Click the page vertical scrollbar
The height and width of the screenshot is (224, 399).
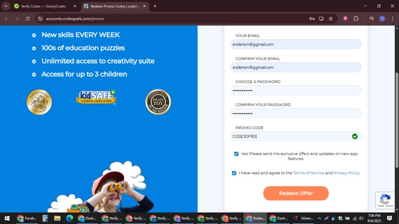tap(397, 120)
